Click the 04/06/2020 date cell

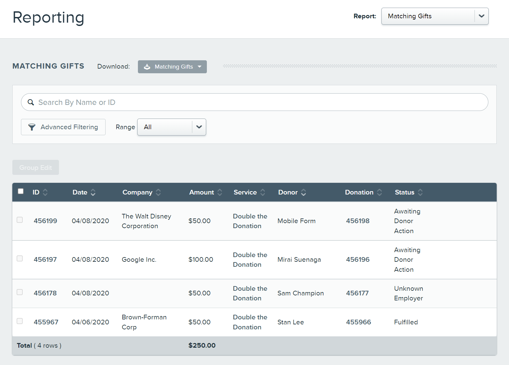[x=90, y=322]
